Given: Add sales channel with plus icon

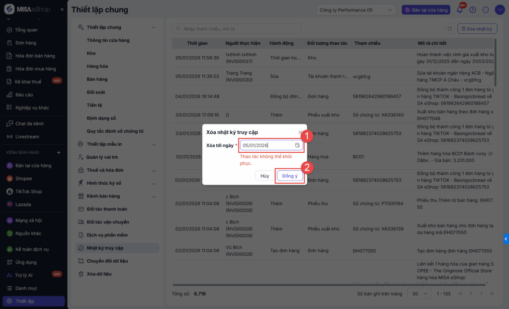Looking at the screenshot, I should tap(59, 152).
